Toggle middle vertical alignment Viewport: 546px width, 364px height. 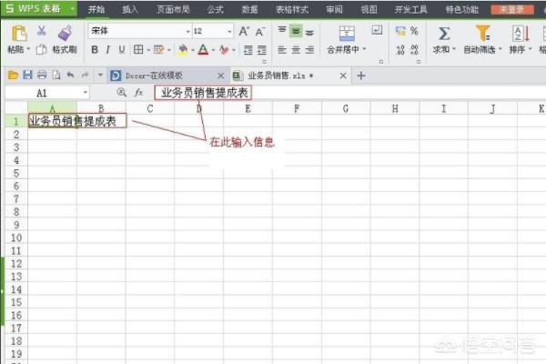point(296,31)
